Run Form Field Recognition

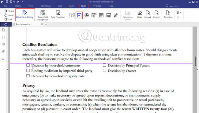(43, 16)
